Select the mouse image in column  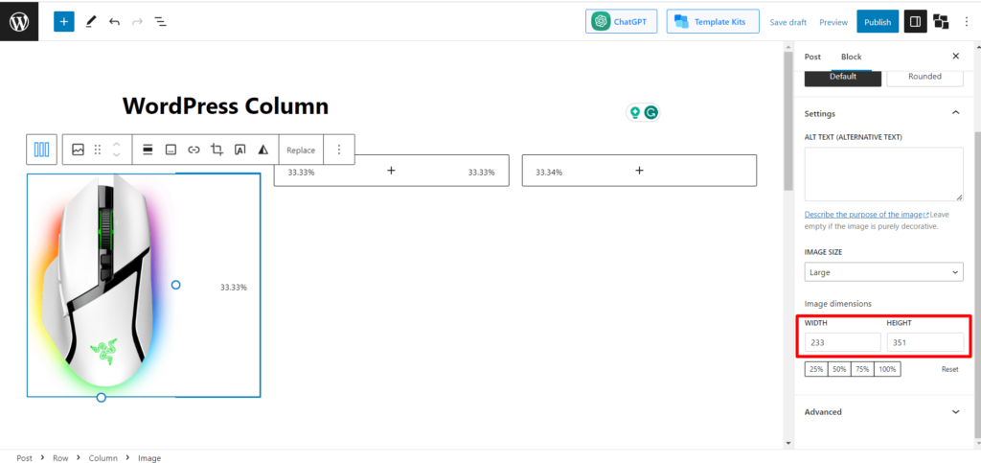[101, 285]
